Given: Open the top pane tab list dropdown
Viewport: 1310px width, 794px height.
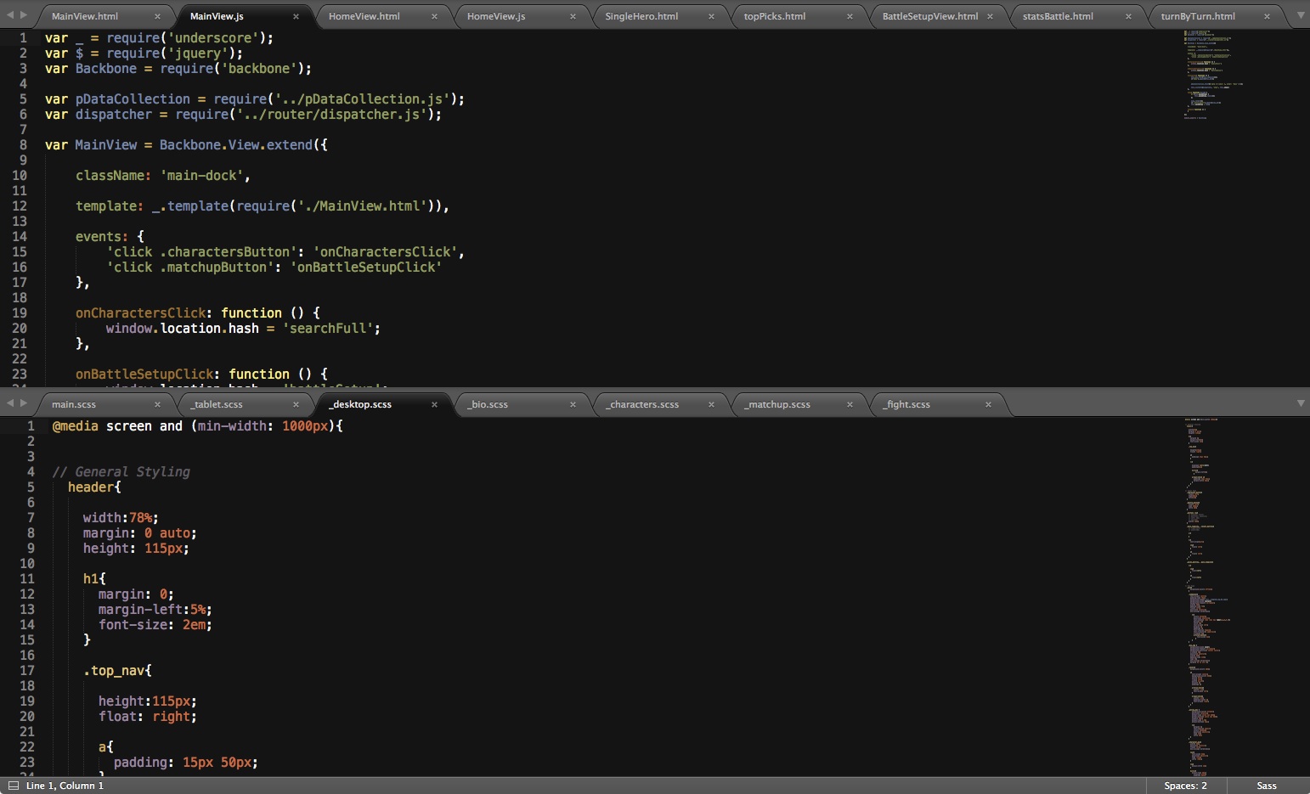Looking at the screenshot, I should (1300, 15).
